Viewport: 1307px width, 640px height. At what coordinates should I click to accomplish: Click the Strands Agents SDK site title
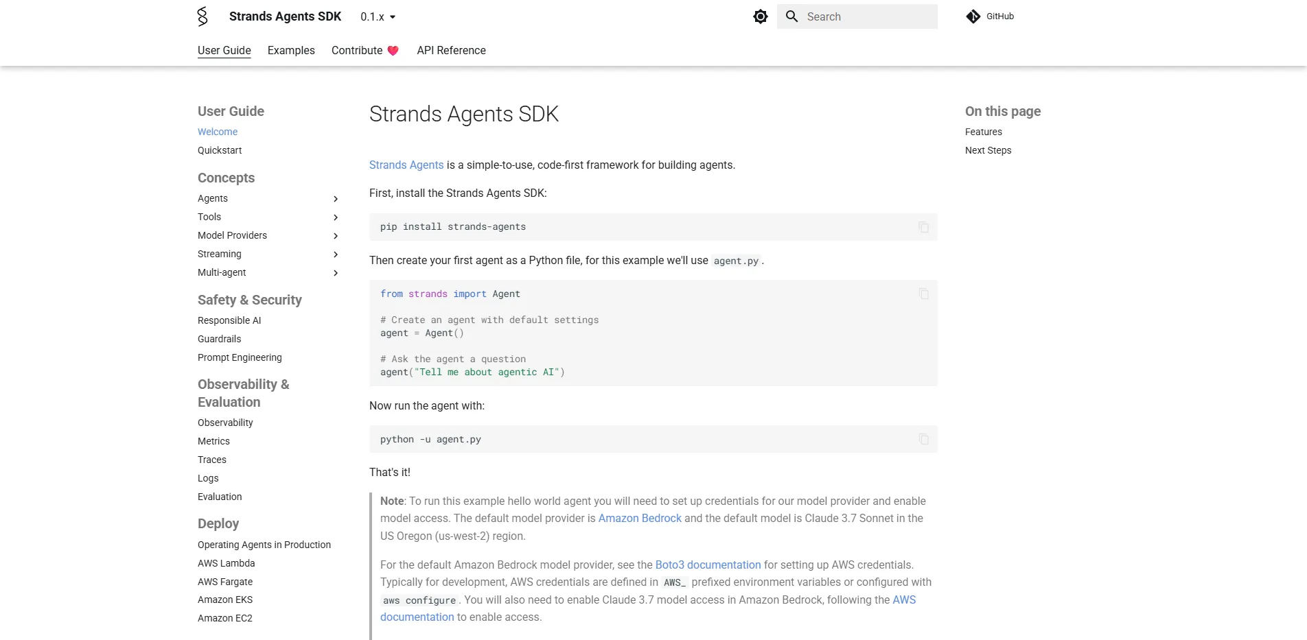pyautogui.click(x=285, y=16)
